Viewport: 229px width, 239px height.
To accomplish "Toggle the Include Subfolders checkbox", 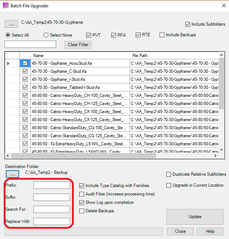I will point(188,25).
